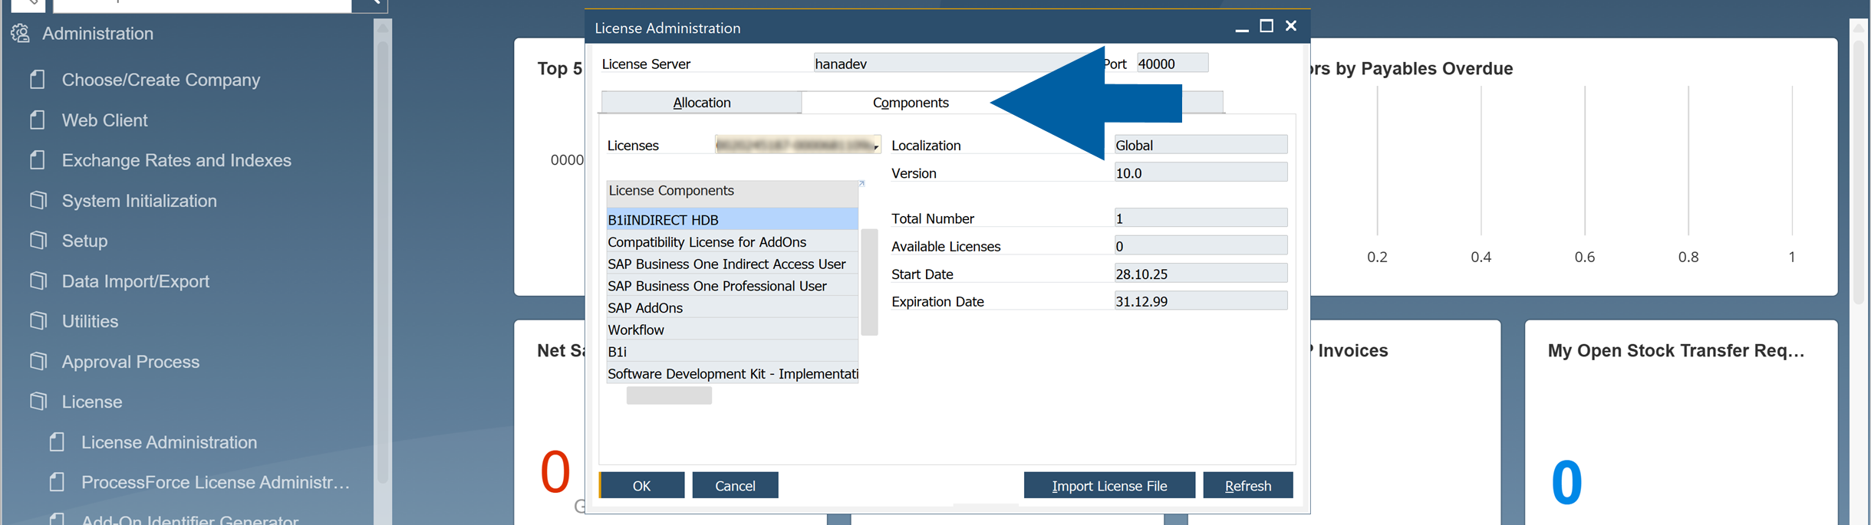
Task: Click the License Server field
Action: click(x=955, y=64)
